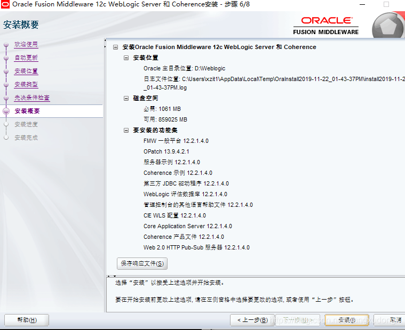This screenshot has height=330, width=405.
Task: Click the 保存响应文件(S) button
Action: click(142, 263)
